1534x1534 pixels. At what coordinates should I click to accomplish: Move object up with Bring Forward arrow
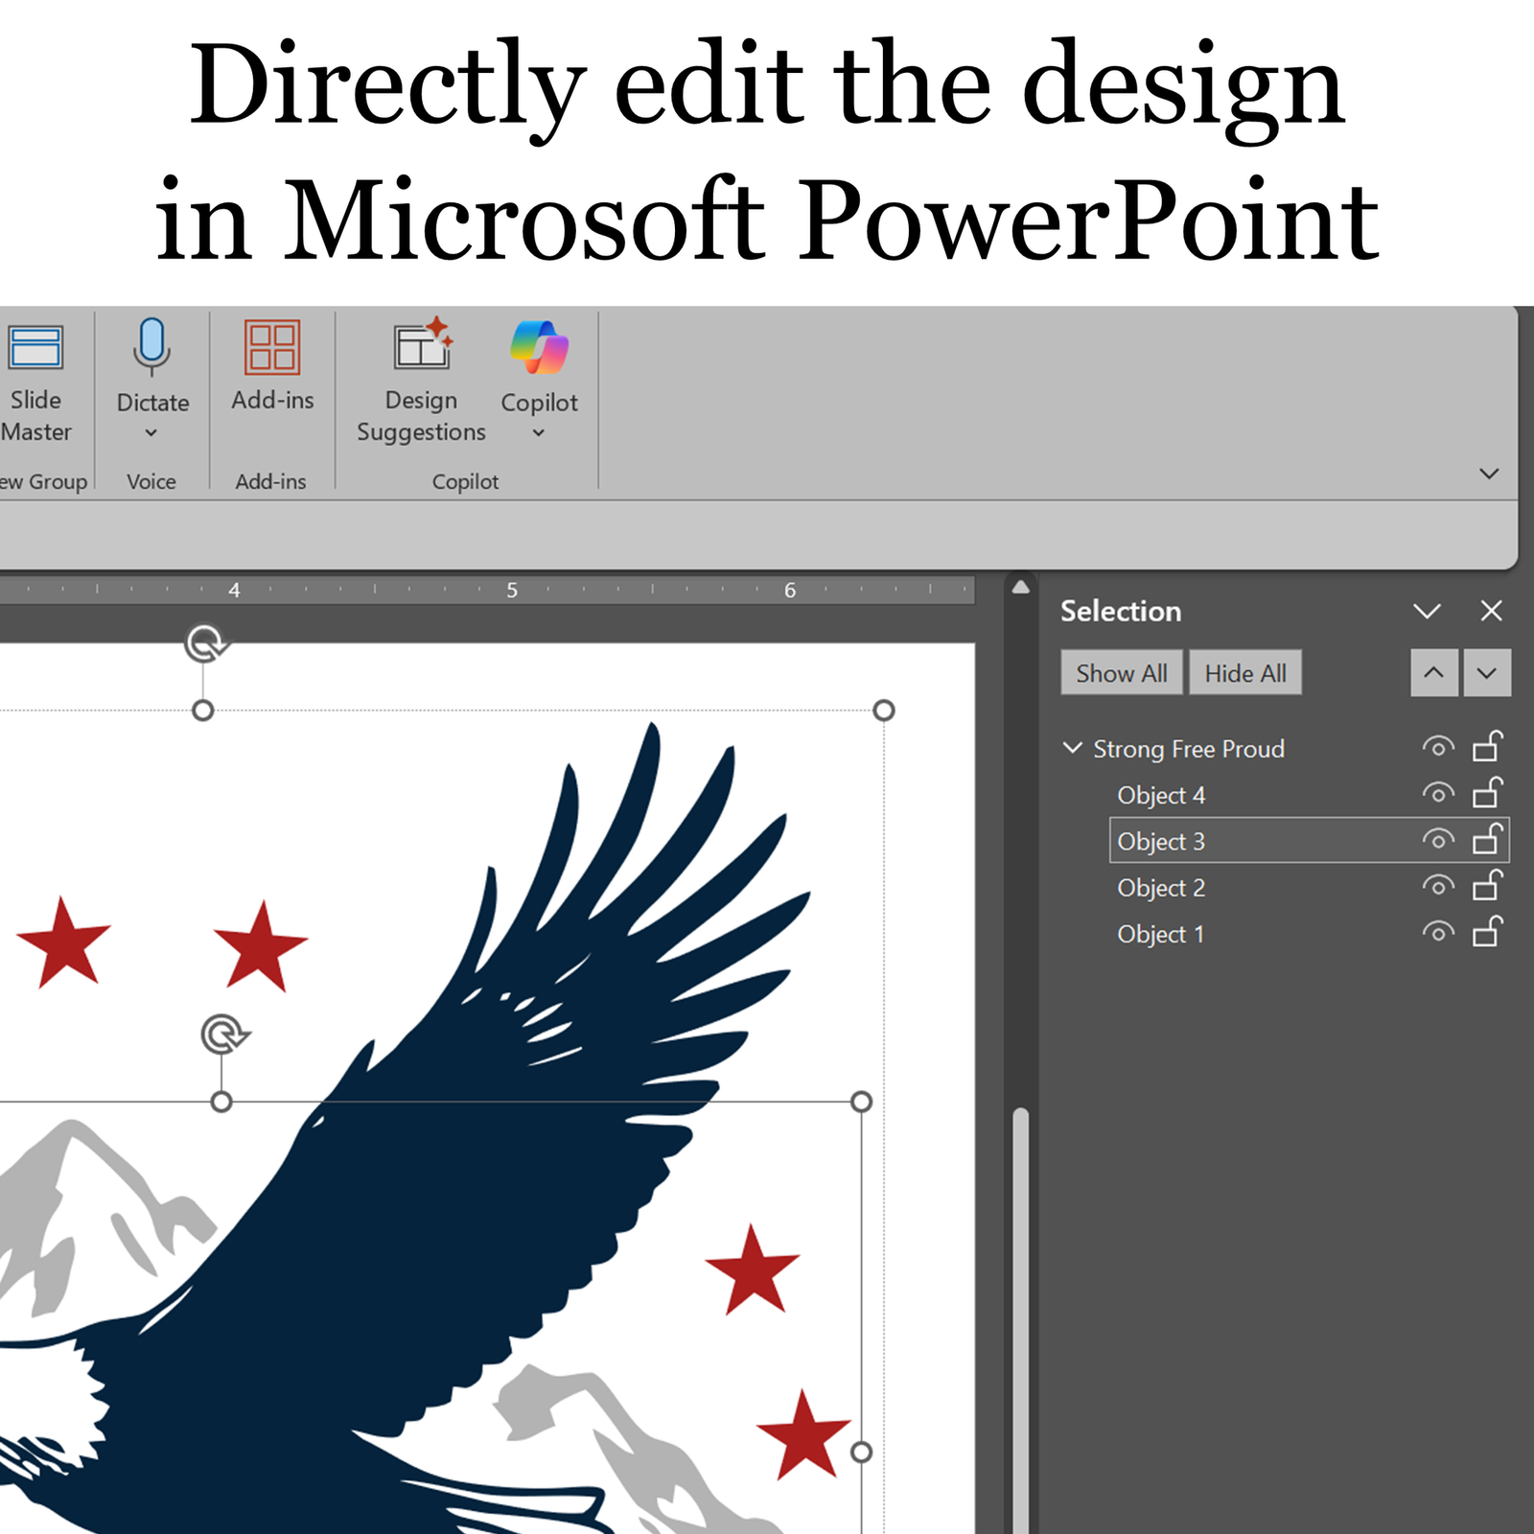point(1434,673)
